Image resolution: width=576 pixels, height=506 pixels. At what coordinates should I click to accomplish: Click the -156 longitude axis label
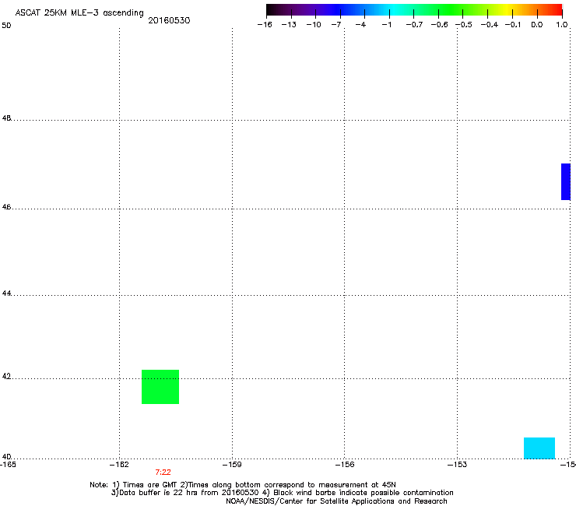click(345, 465)
